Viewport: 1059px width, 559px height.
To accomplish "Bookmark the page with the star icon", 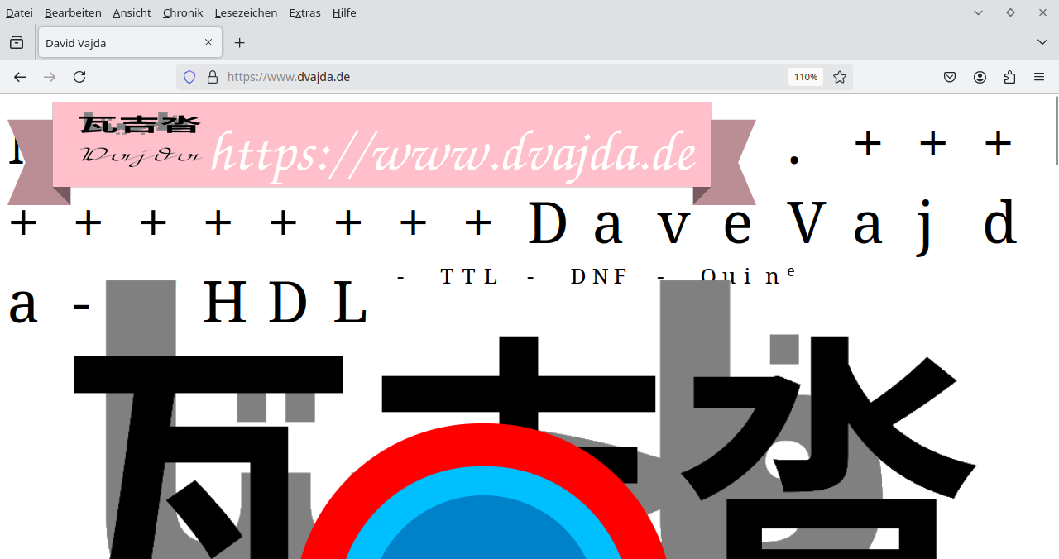I will (x=840, y=76).
